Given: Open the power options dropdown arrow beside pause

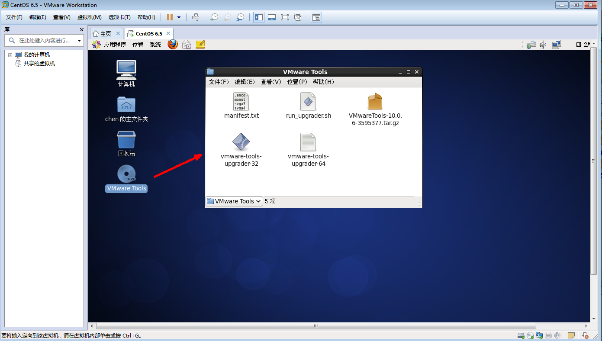Looking at the screenshot, I should pyautogui.click(x=179, y=17).
